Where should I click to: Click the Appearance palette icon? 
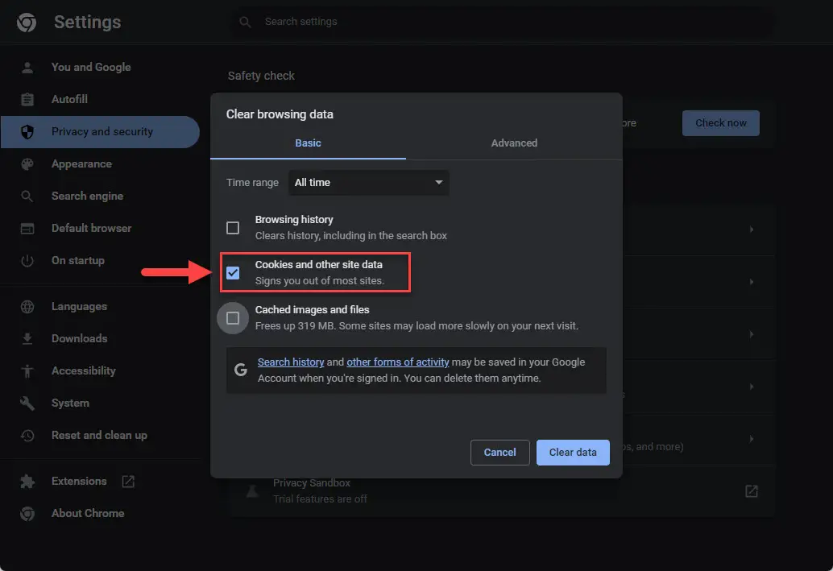[27, 164]
